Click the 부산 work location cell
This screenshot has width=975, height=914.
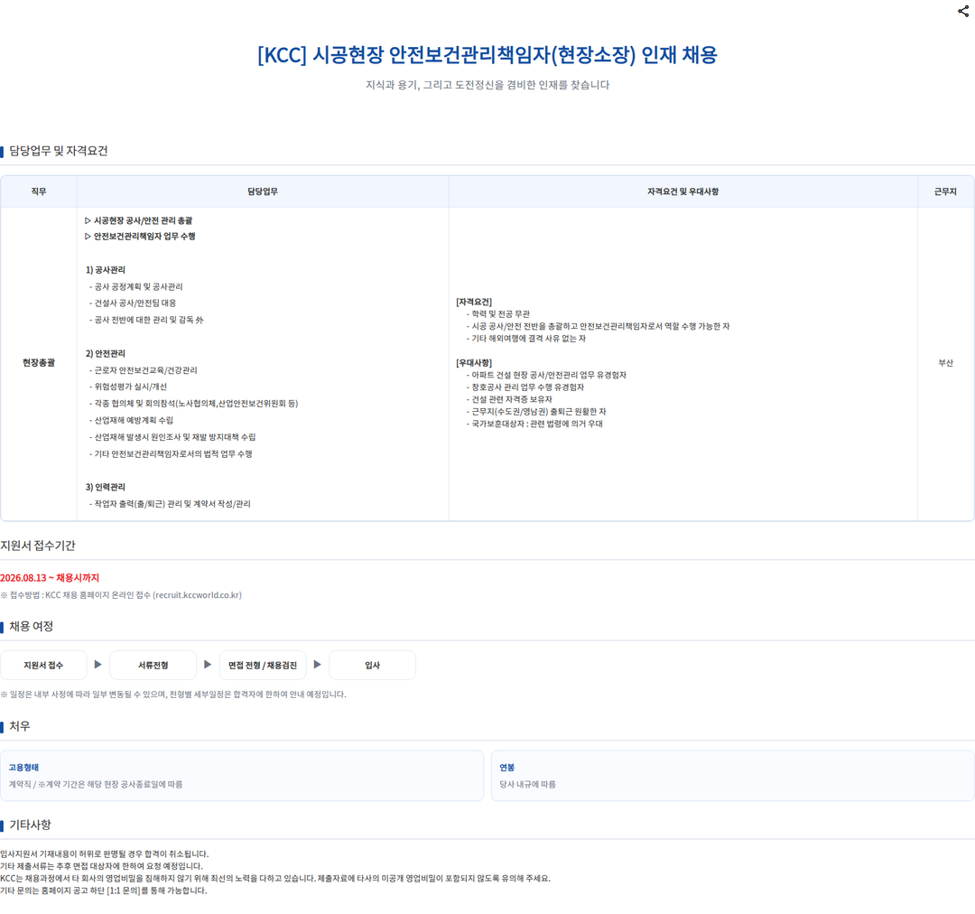tap(946, 363)
